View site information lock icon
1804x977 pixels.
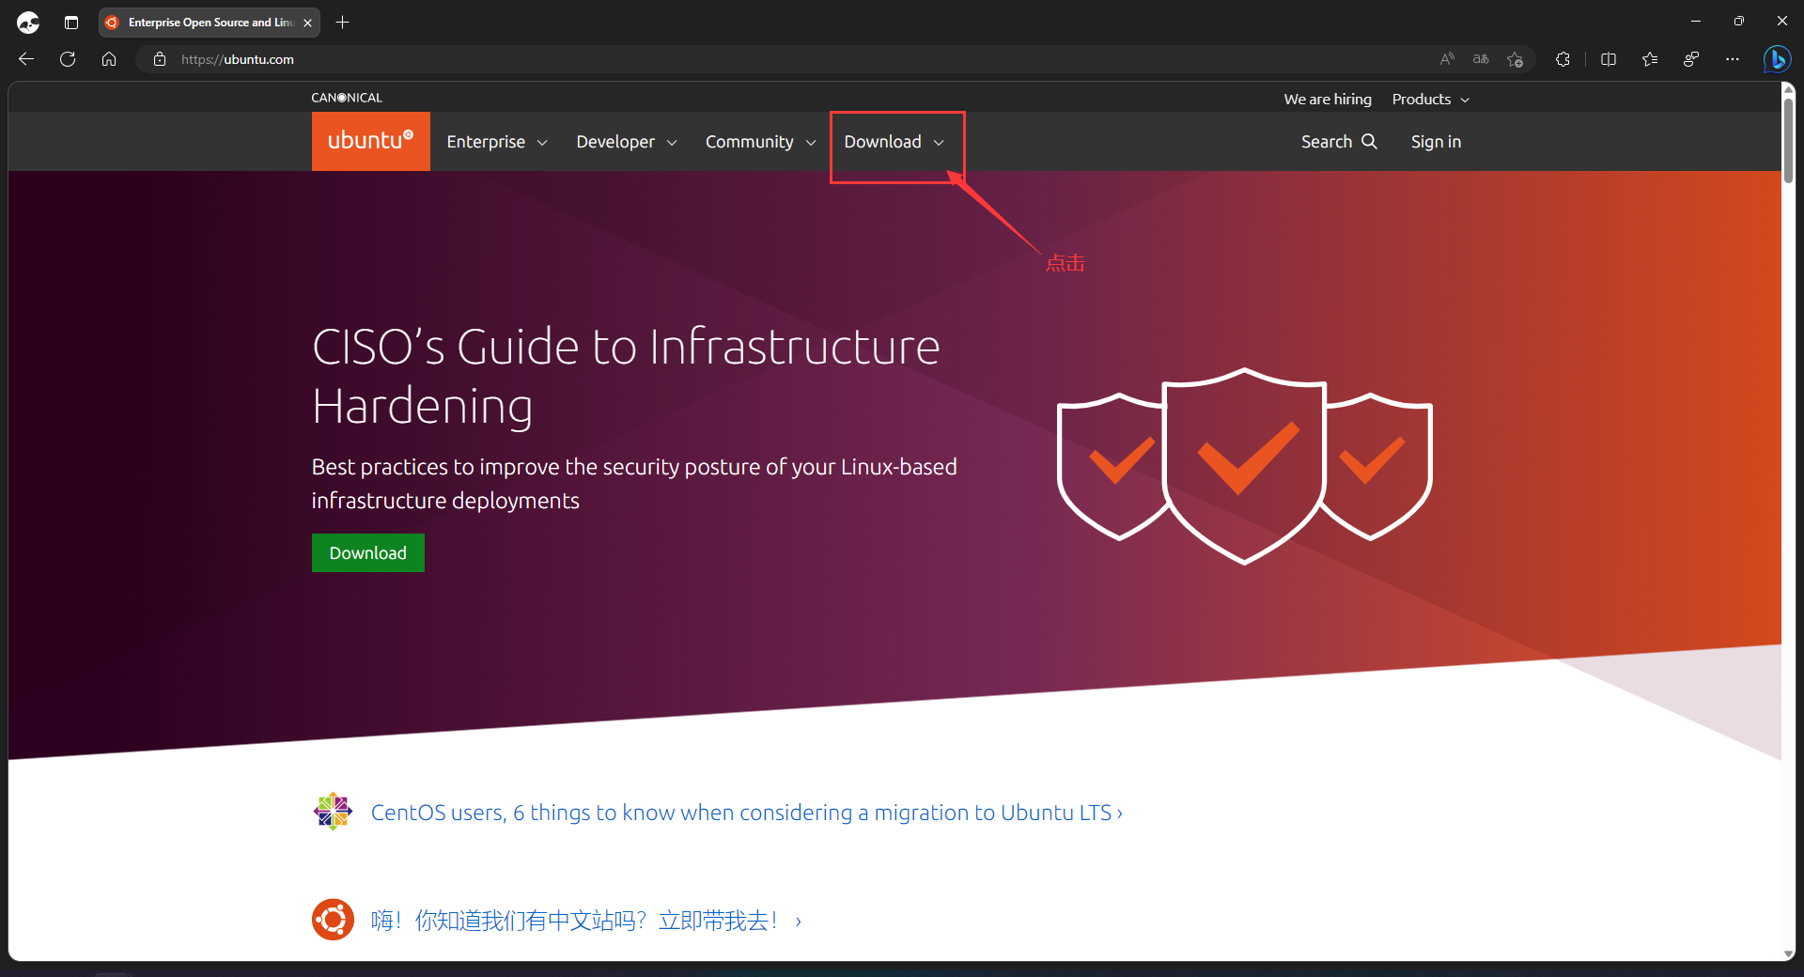coord(160,59)
